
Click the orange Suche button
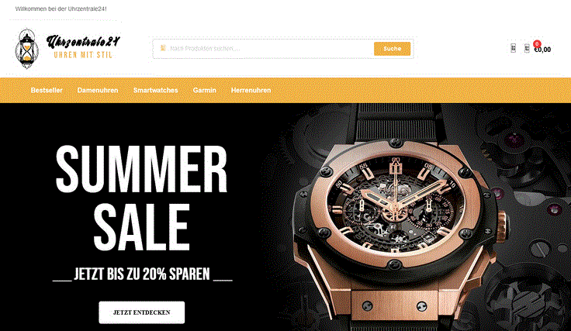coord(393,49)
